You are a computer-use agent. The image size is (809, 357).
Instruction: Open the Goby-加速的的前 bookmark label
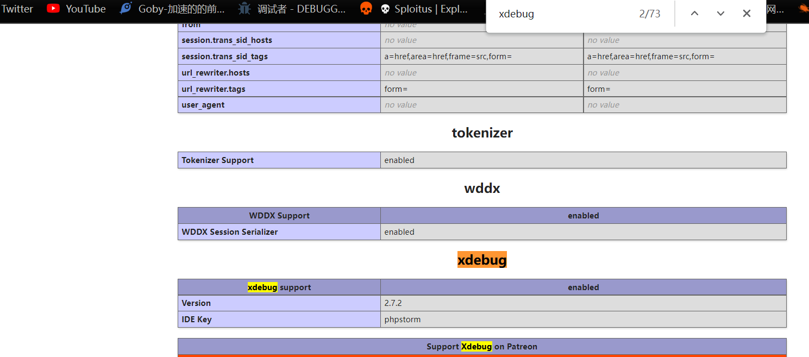pos(181,9)
